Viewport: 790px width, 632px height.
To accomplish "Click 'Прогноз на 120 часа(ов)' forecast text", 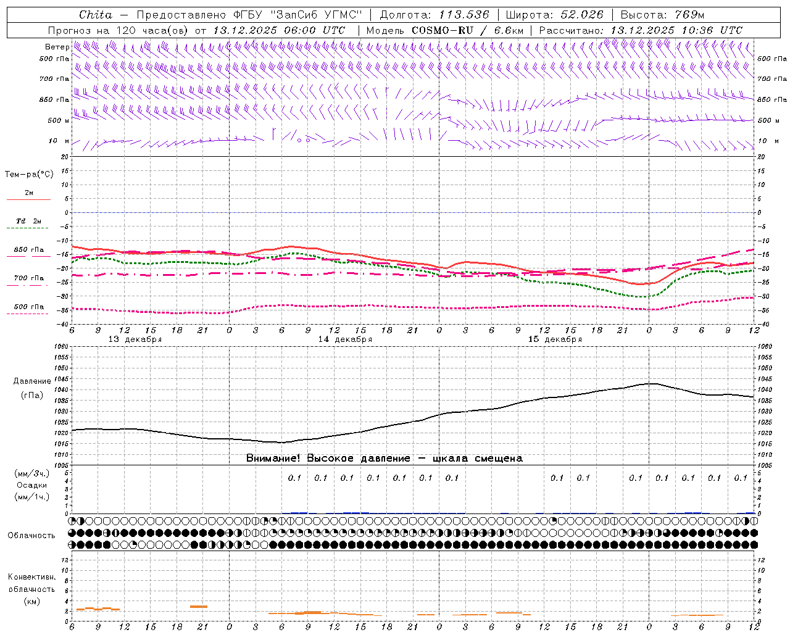I will pyautogui.click(x=119, y=30).
